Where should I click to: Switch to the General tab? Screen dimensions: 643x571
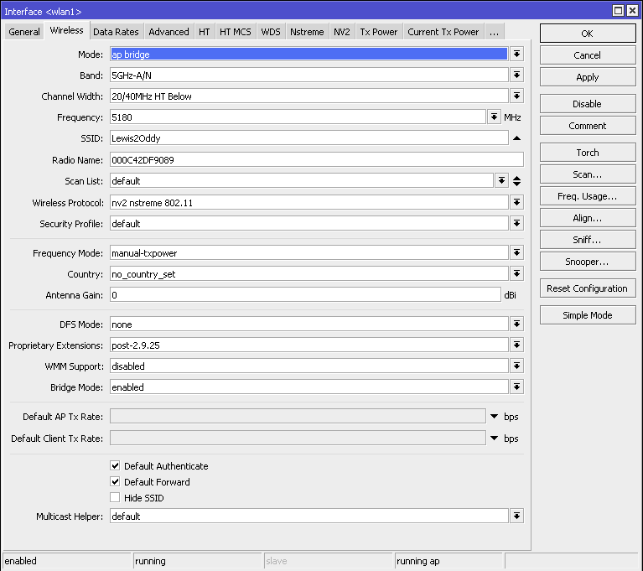[x=24, y=32]
